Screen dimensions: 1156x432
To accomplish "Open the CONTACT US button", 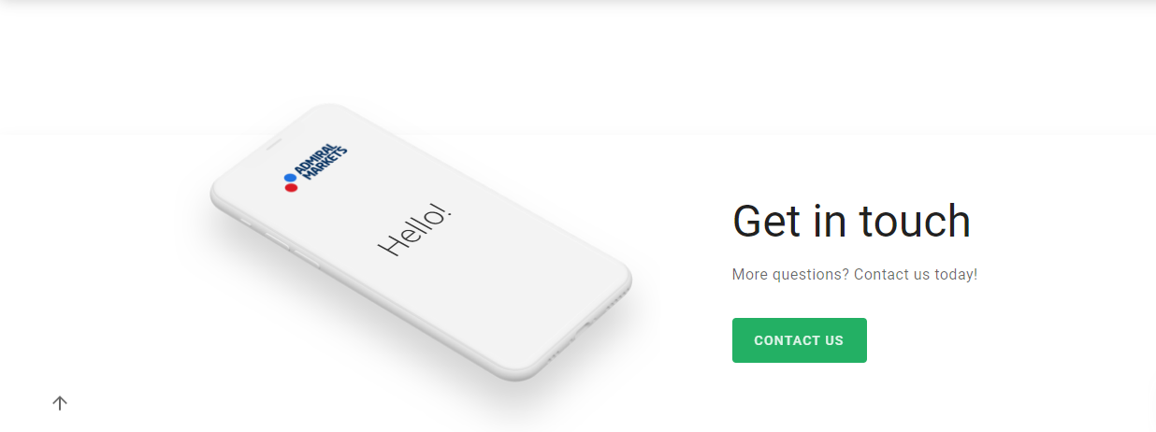I will pyautogui.click(x=799, y=340).
